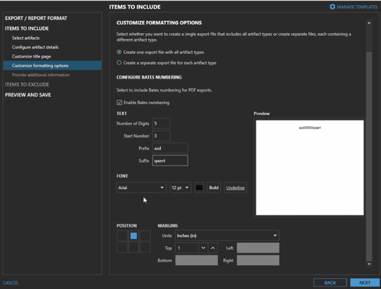Open the Units Inches dropdown
Image resolution: width=381 pixels, height=289 pixels.
pyautogui.click(x=227, y=236)
